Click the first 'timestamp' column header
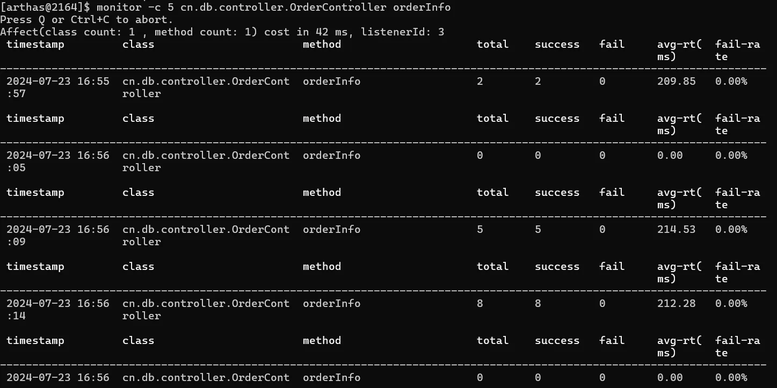Screen dimensions: 777x388 (x=35, y=45)
